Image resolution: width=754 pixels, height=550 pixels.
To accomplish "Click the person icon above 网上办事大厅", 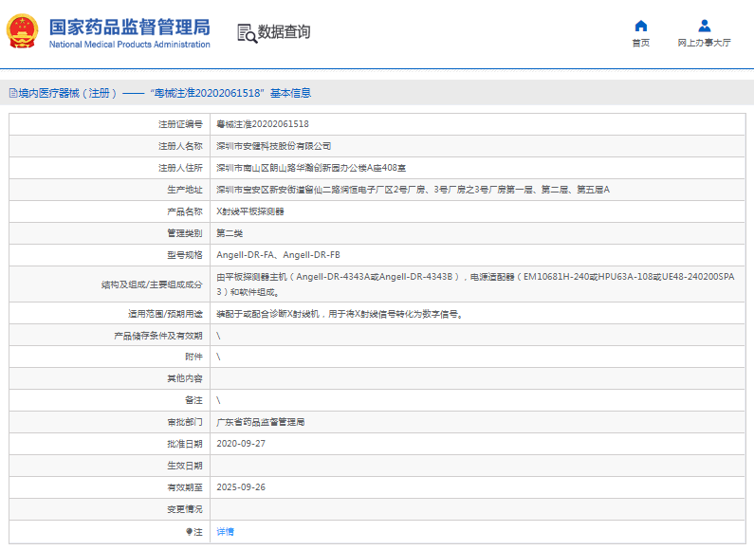I will click(x=704, y=26).
